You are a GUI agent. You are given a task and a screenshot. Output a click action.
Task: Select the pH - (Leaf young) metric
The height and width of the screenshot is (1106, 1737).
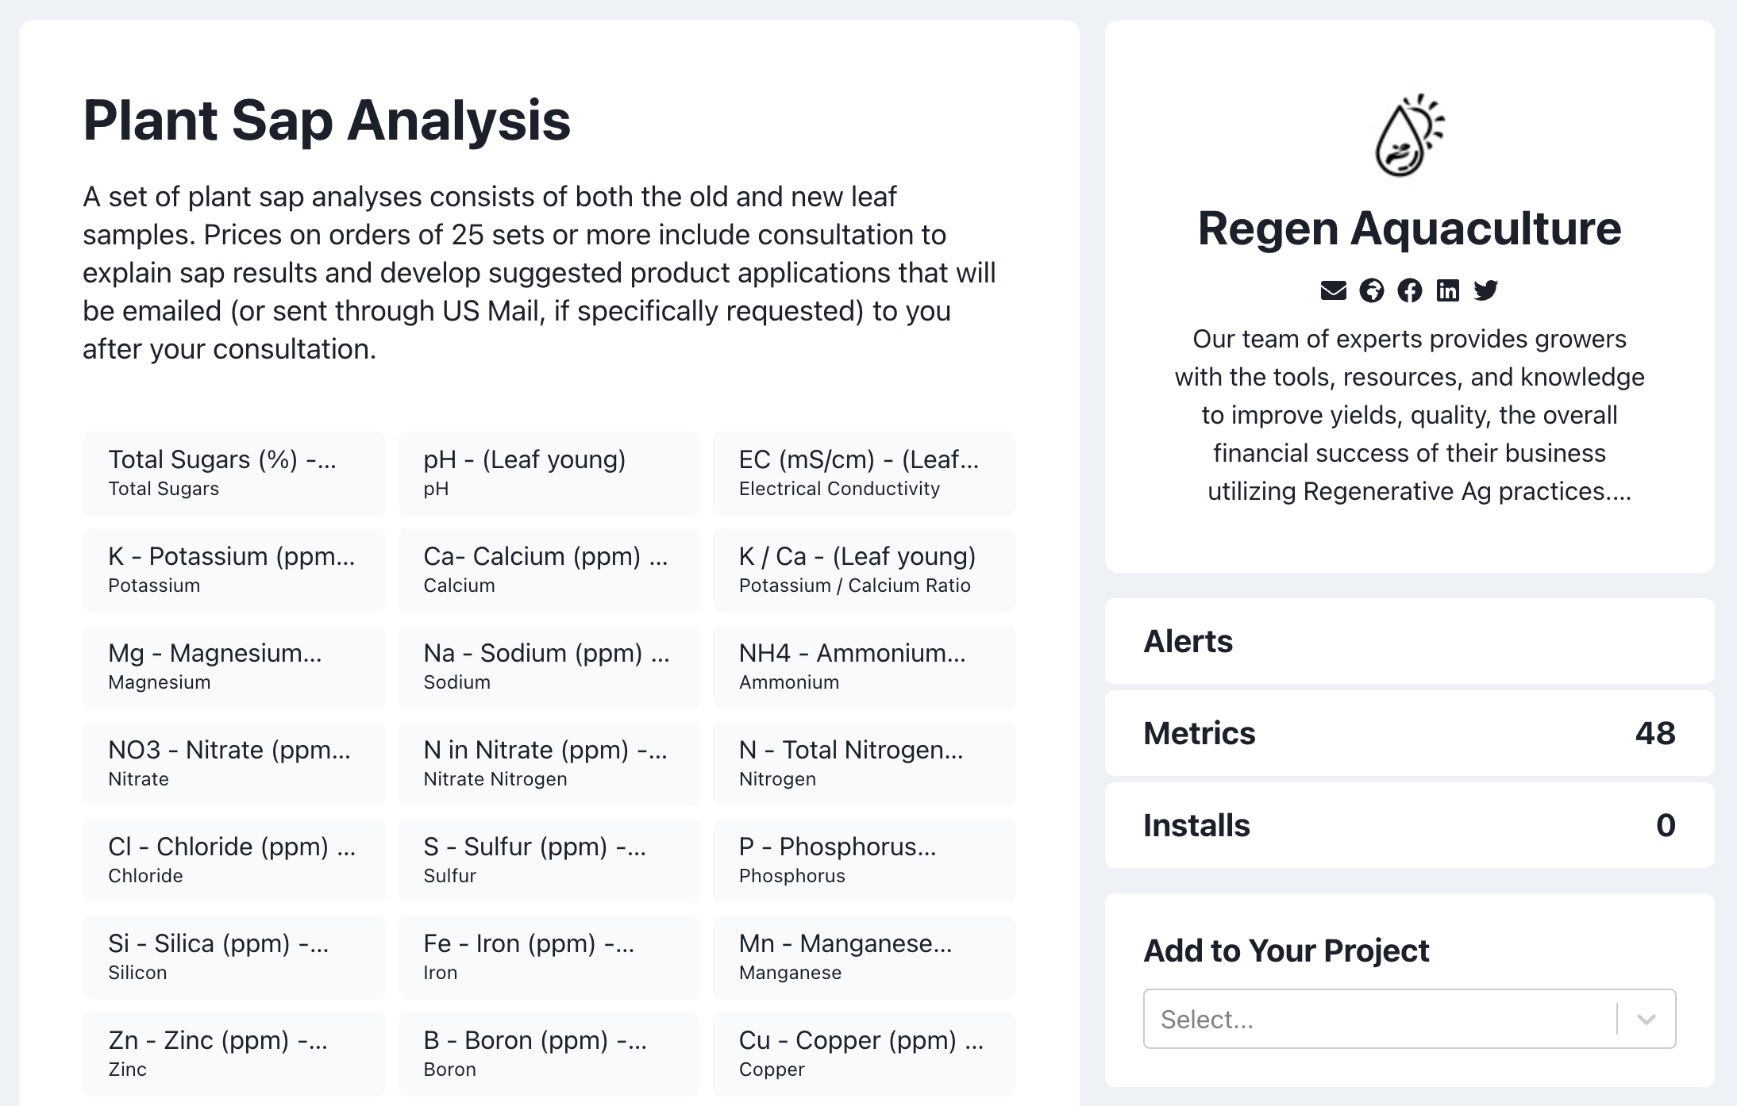pyautogui.click(x=549, y=473)
